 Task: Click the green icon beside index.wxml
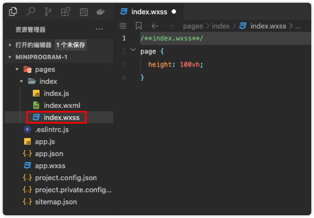tap(36, 105)
